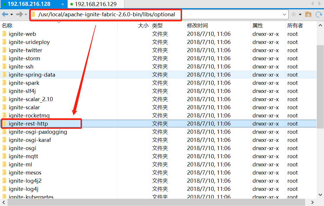Open the address bar path dropdown
The height and width of the screenshot is (206, 324).
pos(284,14)
